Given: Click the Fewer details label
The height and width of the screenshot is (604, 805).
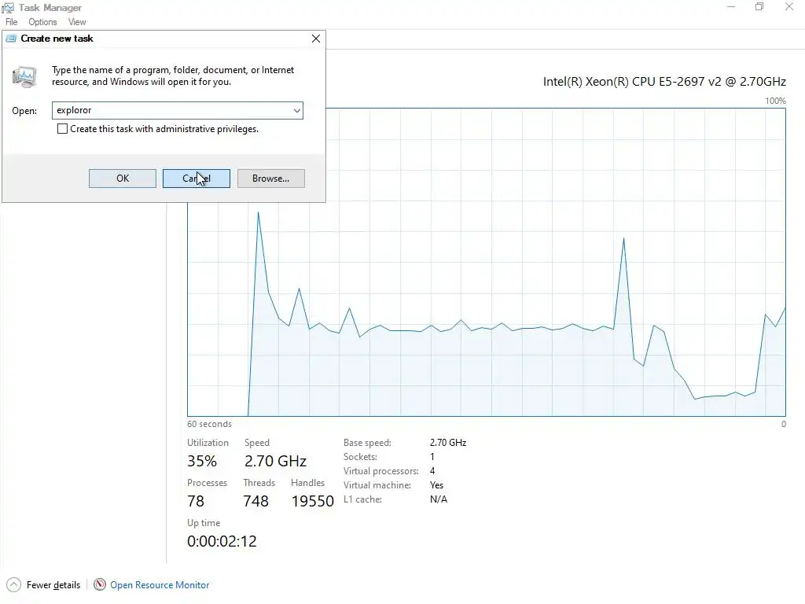Looking at the screenshot, I should pyautogui.click(x=53, y=585).
